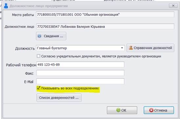Select the Должностное лицо field

(105, 27)
